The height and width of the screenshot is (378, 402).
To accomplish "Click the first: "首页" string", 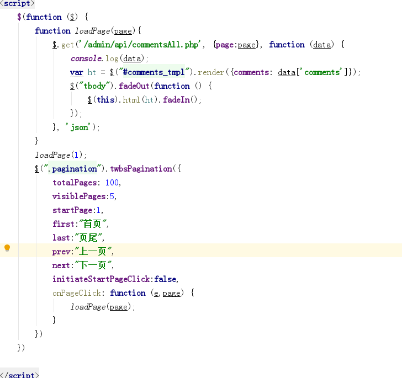I will tap(93, 223).
